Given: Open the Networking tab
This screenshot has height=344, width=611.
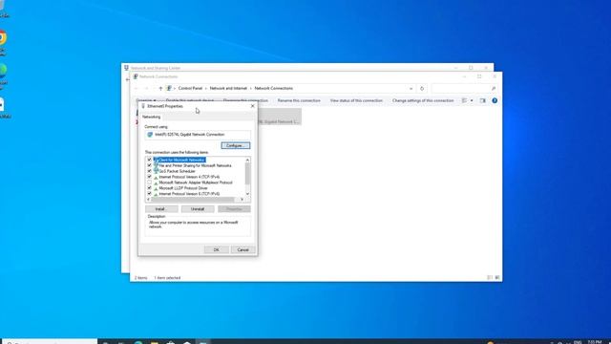Looking at the screenshot, I should point(151,117).
